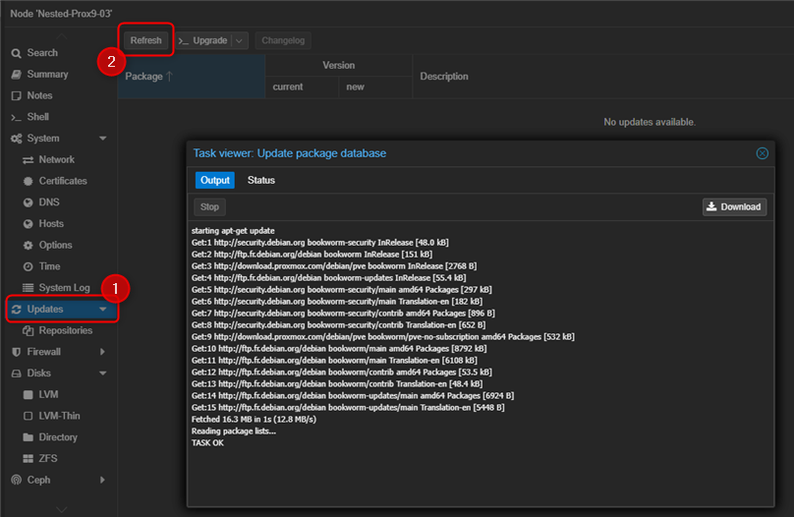794x517 pixels.
Task: Open the DNS globe icon entry
Action: point(28,202)
